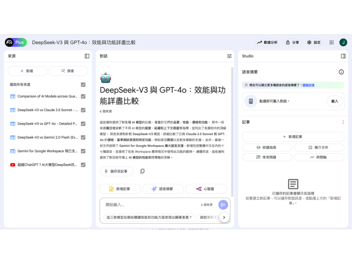This screenshot has height=264, width=352.
Task: Collapse the Studio panel
Action: tap(343, 56)
